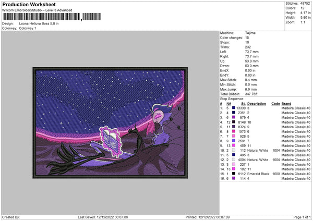Select the dark blue swatch in stop row 2
Viewport: 313px width, 221px height.
(x=234, y=113)
